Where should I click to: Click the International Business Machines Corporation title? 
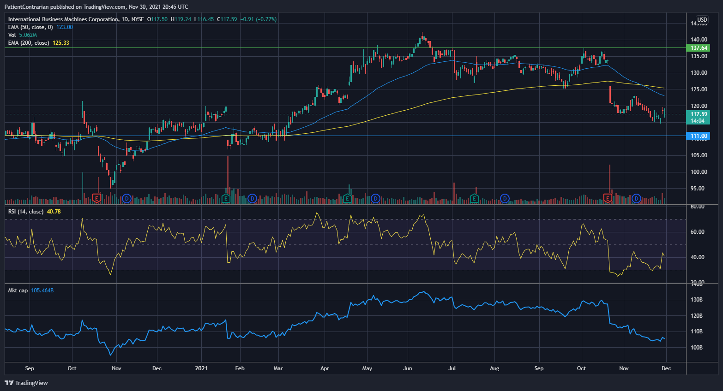tap(63, 19)
